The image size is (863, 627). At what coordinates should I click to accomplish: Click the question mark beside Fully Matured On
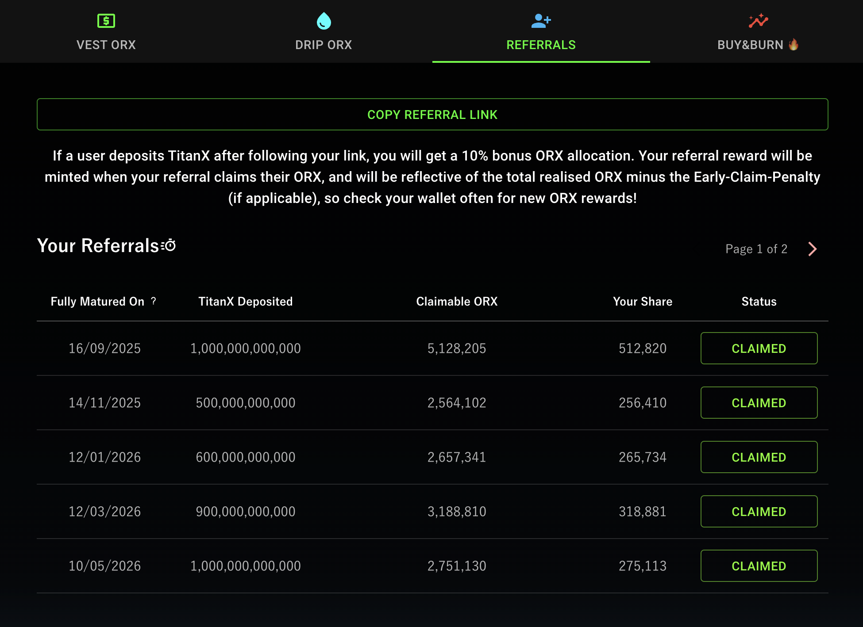[x=154, y=301]
